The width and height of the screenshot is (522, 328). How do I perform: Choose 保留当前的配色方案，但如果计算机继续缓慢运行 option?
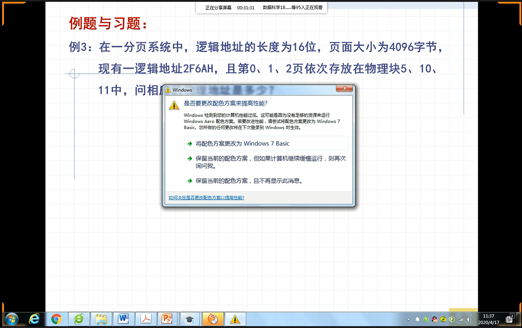pyautogui.click(x=266, y=162)
